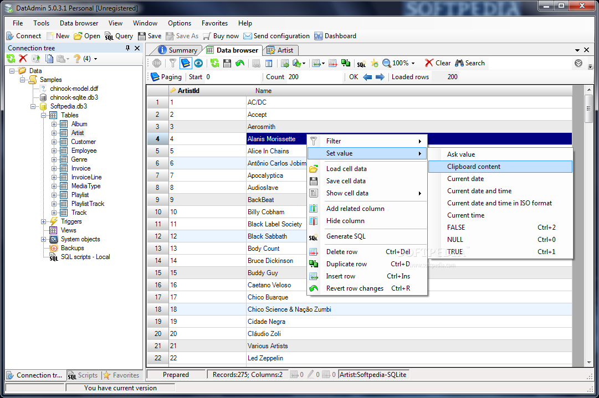This screenshot has height=398, width=599.
Task: Click the OK button in paging bar
Action: pyautogui.click(x=354, y=77)
